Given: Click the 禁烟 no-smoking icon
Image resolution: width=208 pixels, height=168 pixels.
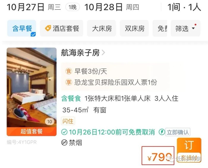Looking at the screenshot, I should (64, 143).
